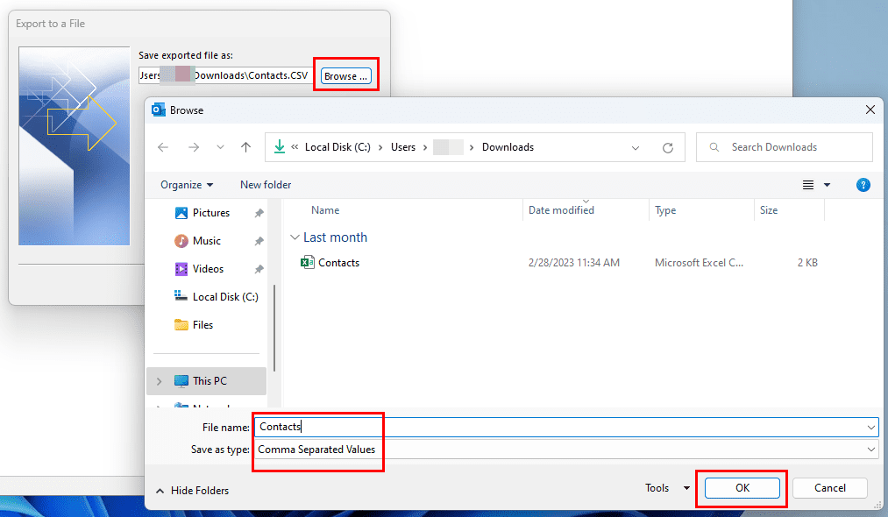Expand the This PC tree node
The width and height of the screenshot is (888, 517).
159,381
